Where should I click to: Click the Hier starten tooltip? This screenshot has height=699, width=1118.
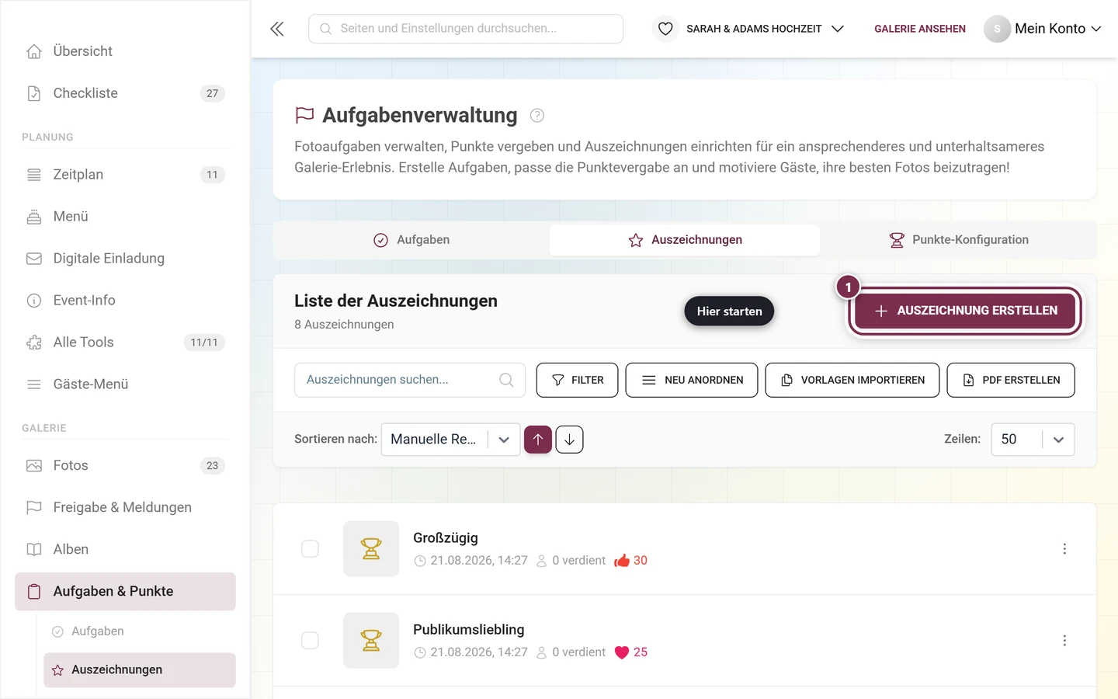[x=729, y=311]
